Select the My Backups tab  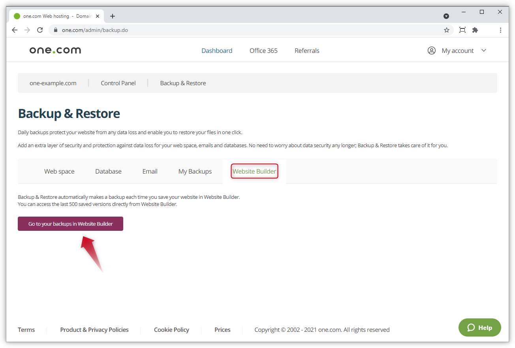(x=195, y=171)
